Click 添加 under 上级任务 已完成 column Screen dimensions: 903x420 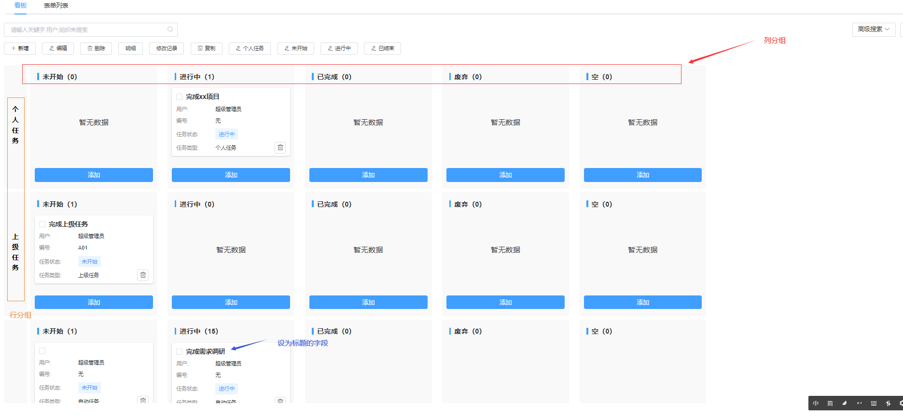coord(368,302)
